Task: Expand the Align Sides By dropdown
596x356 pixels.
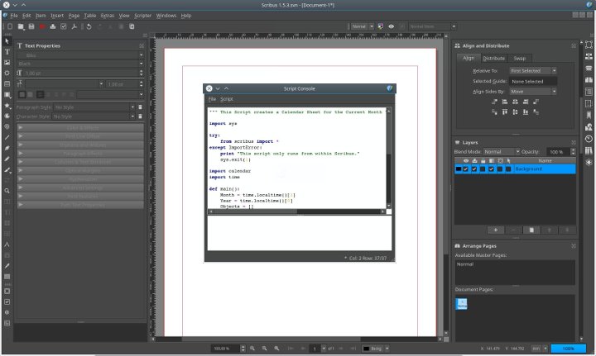Action: click(x=534, y=92)
